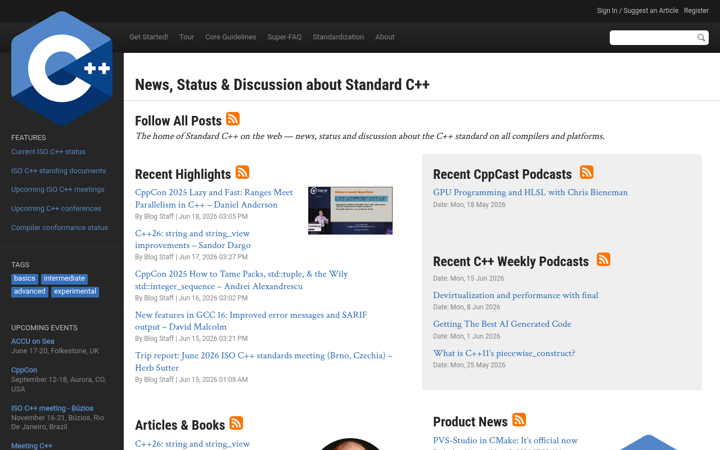Select the intermediate tag
The height and width of the screenshot is (450, 720).
pos(64,279)
